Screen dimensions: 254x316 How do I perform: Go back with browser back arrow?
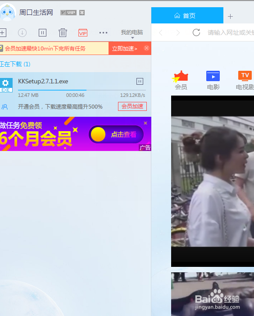(x=161, y=32)
